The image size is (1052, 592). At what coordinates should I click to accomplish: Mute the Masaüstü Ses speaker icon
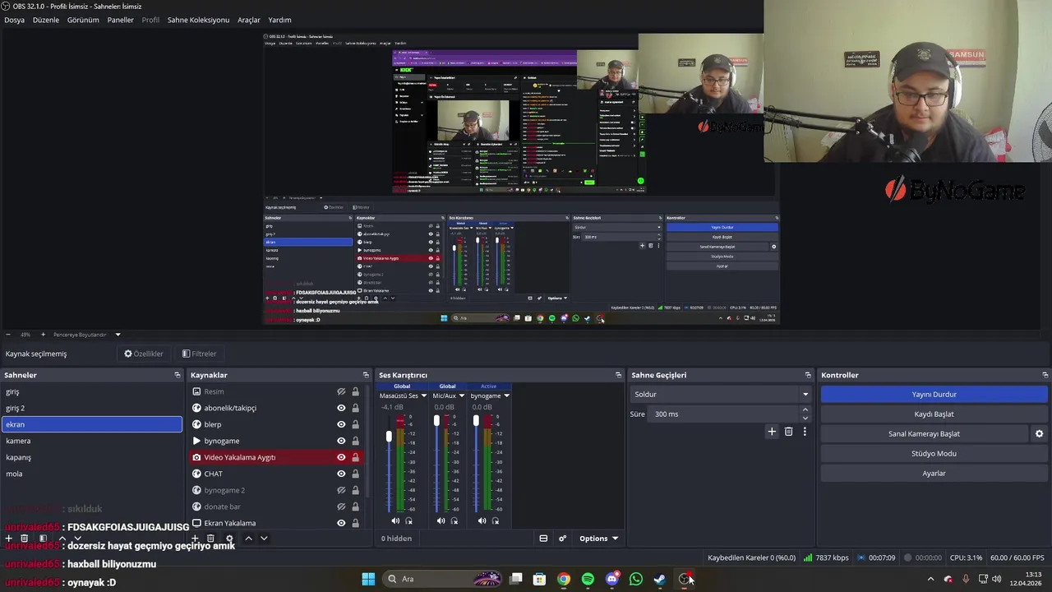(x=395, y=520)
